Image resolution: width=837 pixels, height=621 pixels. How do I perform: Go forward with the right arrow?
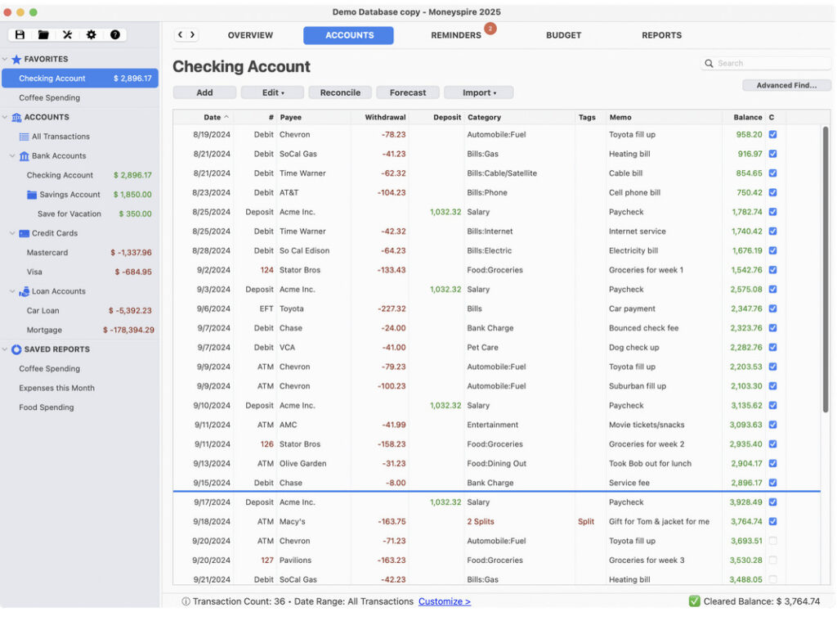192,34
